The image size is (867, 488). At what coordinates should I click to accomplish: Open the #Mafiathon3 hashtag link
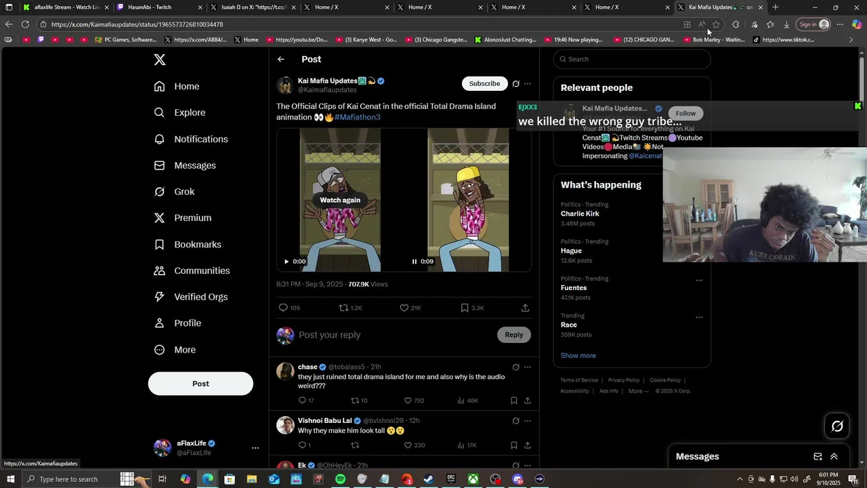pyautogui.click(x=357, y=117)
